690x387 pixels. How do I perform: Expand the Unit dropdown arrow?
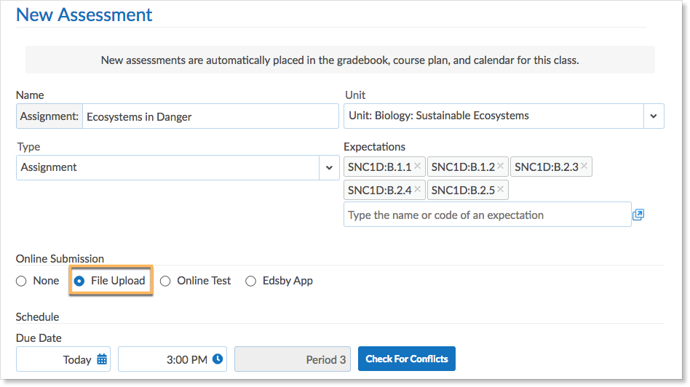pos(654,116)
